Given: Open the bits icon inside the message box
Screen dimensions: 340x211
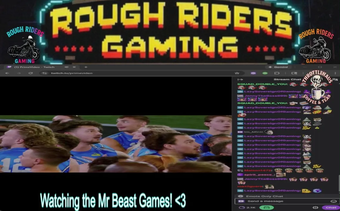Looking at the screenshot, I should pos(241,201).
